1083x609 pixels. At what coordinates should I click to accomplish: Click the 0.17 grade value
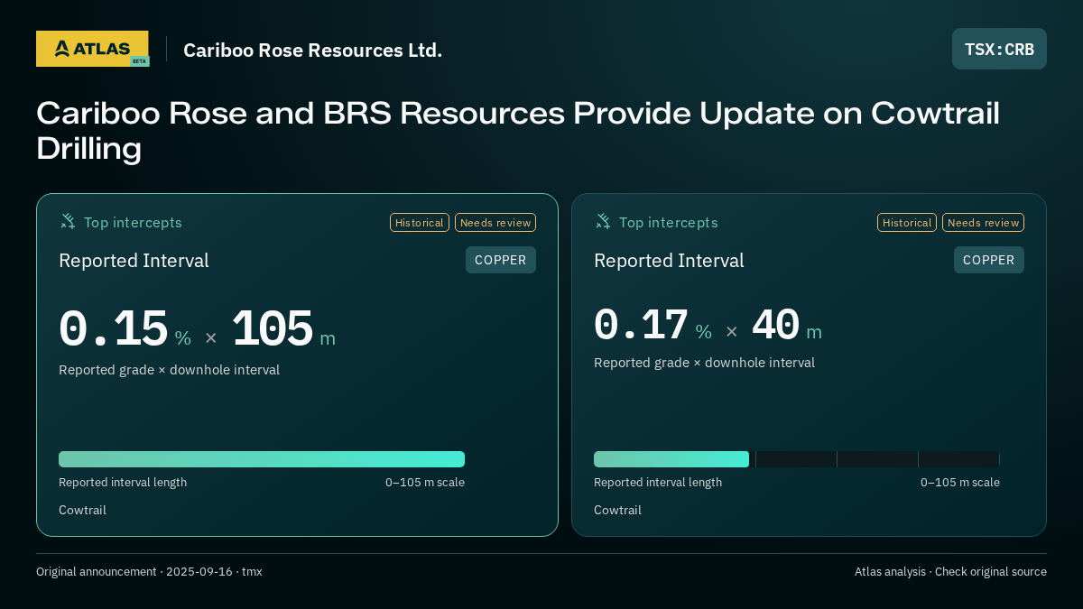click(641, 326)
